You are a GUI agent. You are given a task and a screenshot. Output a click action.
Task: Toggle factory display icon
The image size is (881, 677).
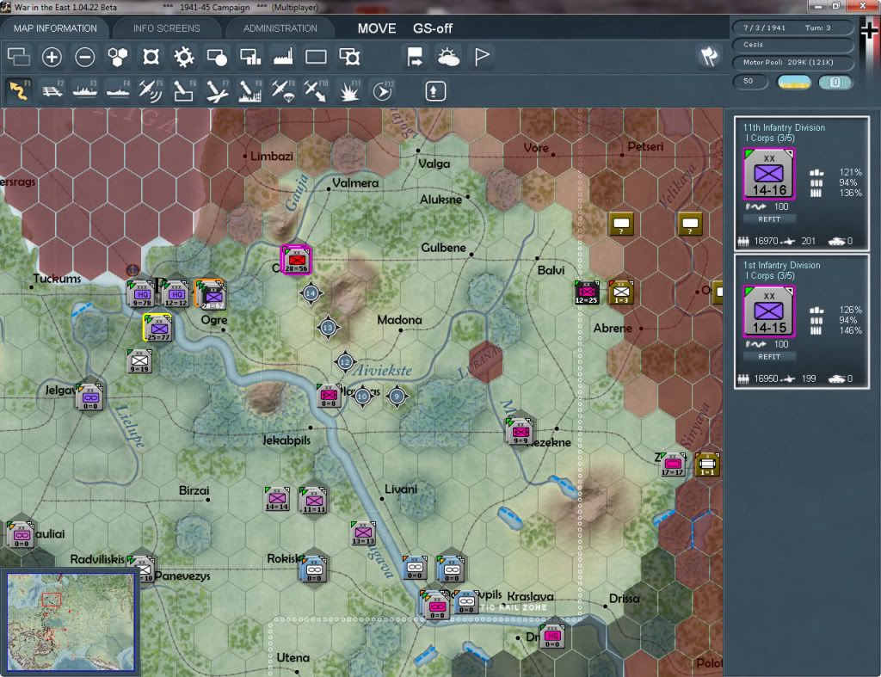(283, 57)
